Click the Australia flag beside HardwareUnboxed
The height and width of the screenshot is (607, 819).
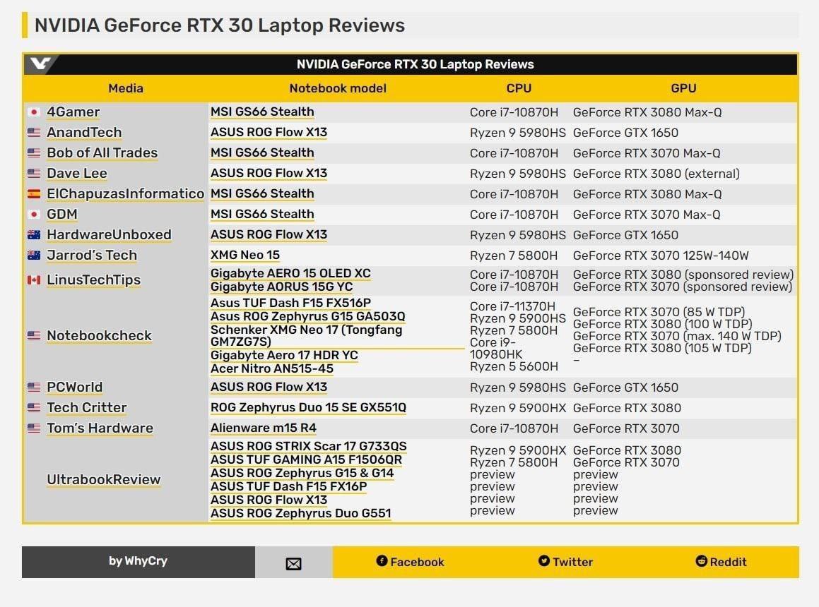[x=34, y=235]
